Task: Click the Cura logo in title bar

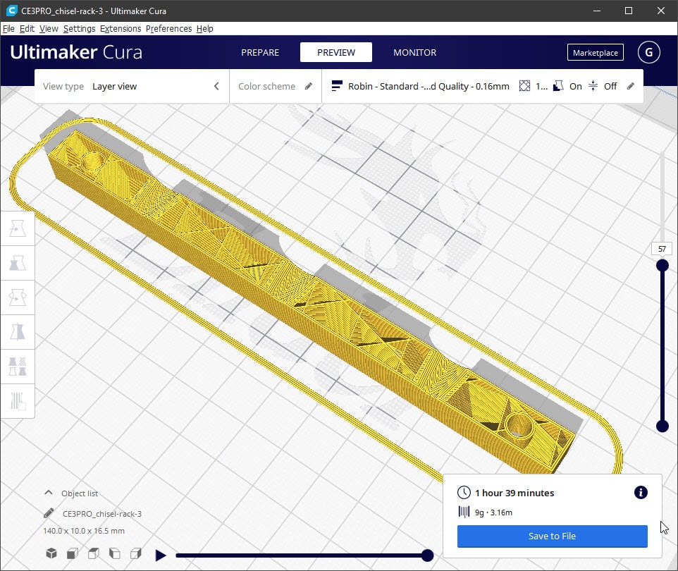Action: 12,11
